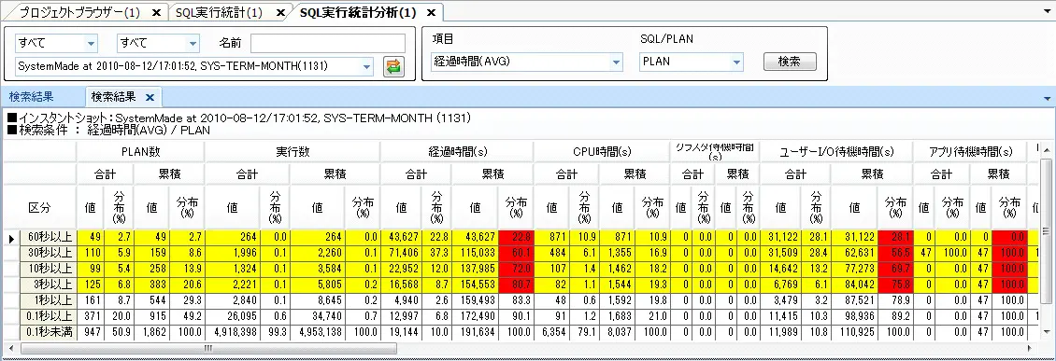This screenshot has height=361, width=1056.
Task: Click cell value 4,918,398
Action: (x=233, y=331)
